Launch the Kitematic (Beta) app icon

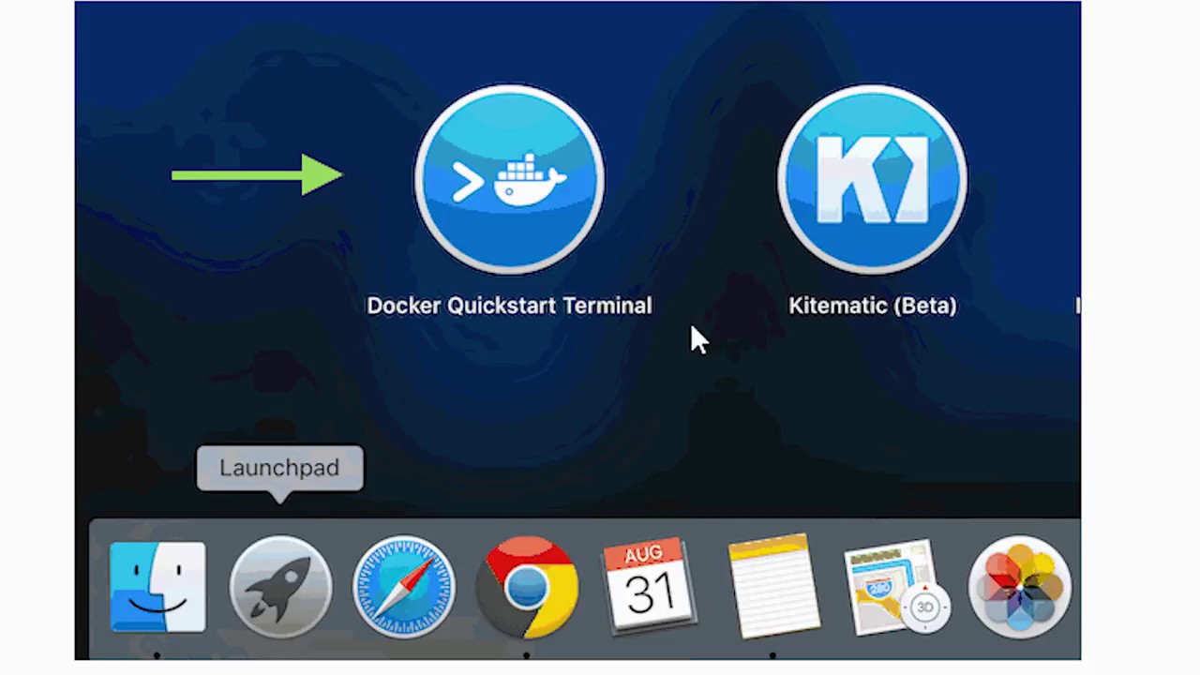pyautogui.click(x=872, y=180)
